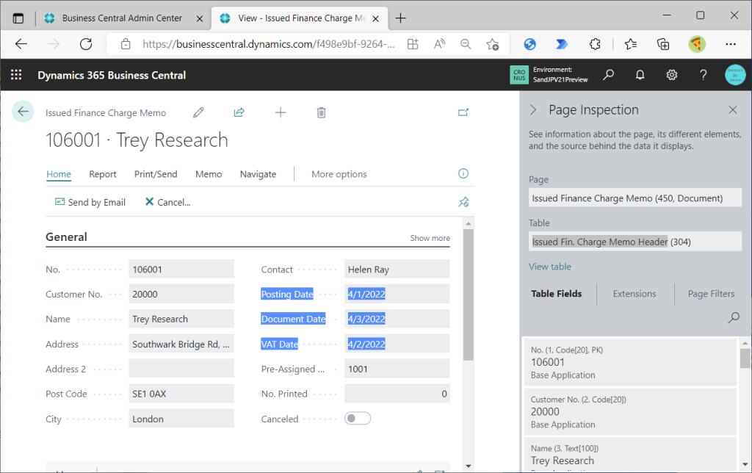Click the Cancel... action

point(168,203)
